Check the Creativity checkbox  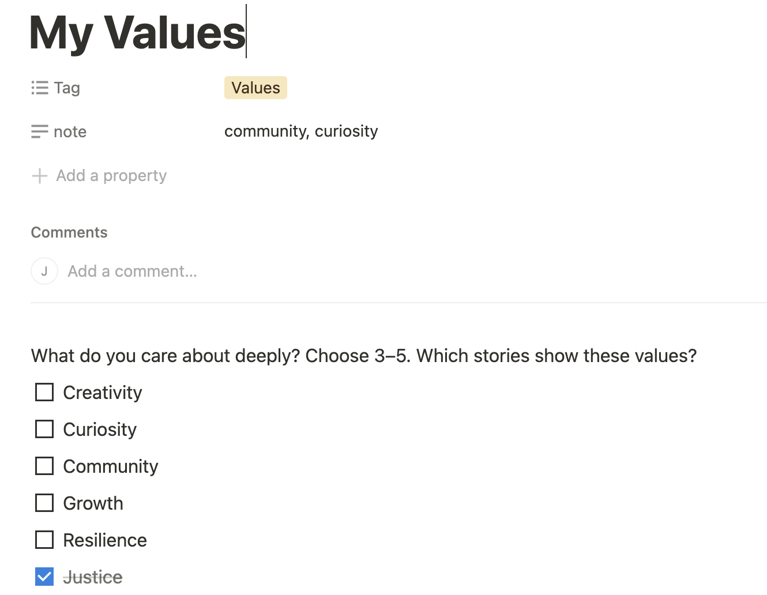(44, 393)
